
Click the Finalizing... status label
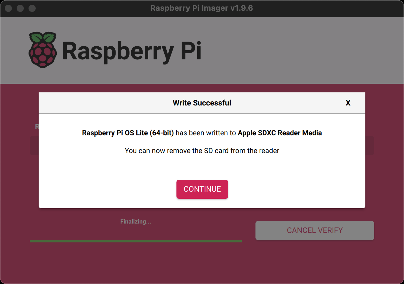click(135, 222)
